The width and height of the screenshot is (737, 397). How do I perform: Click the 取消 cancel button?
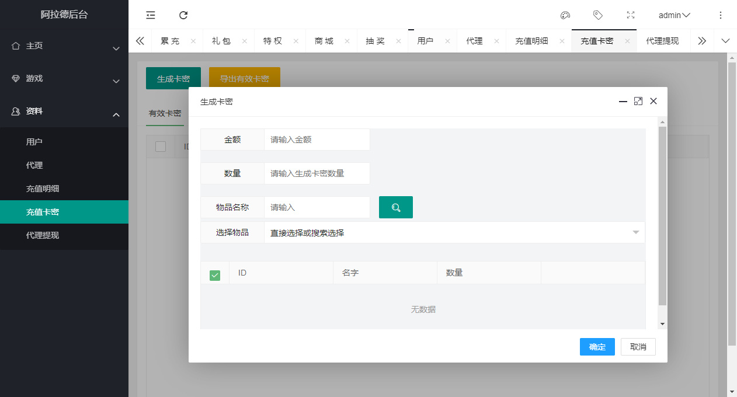point(638,347)
